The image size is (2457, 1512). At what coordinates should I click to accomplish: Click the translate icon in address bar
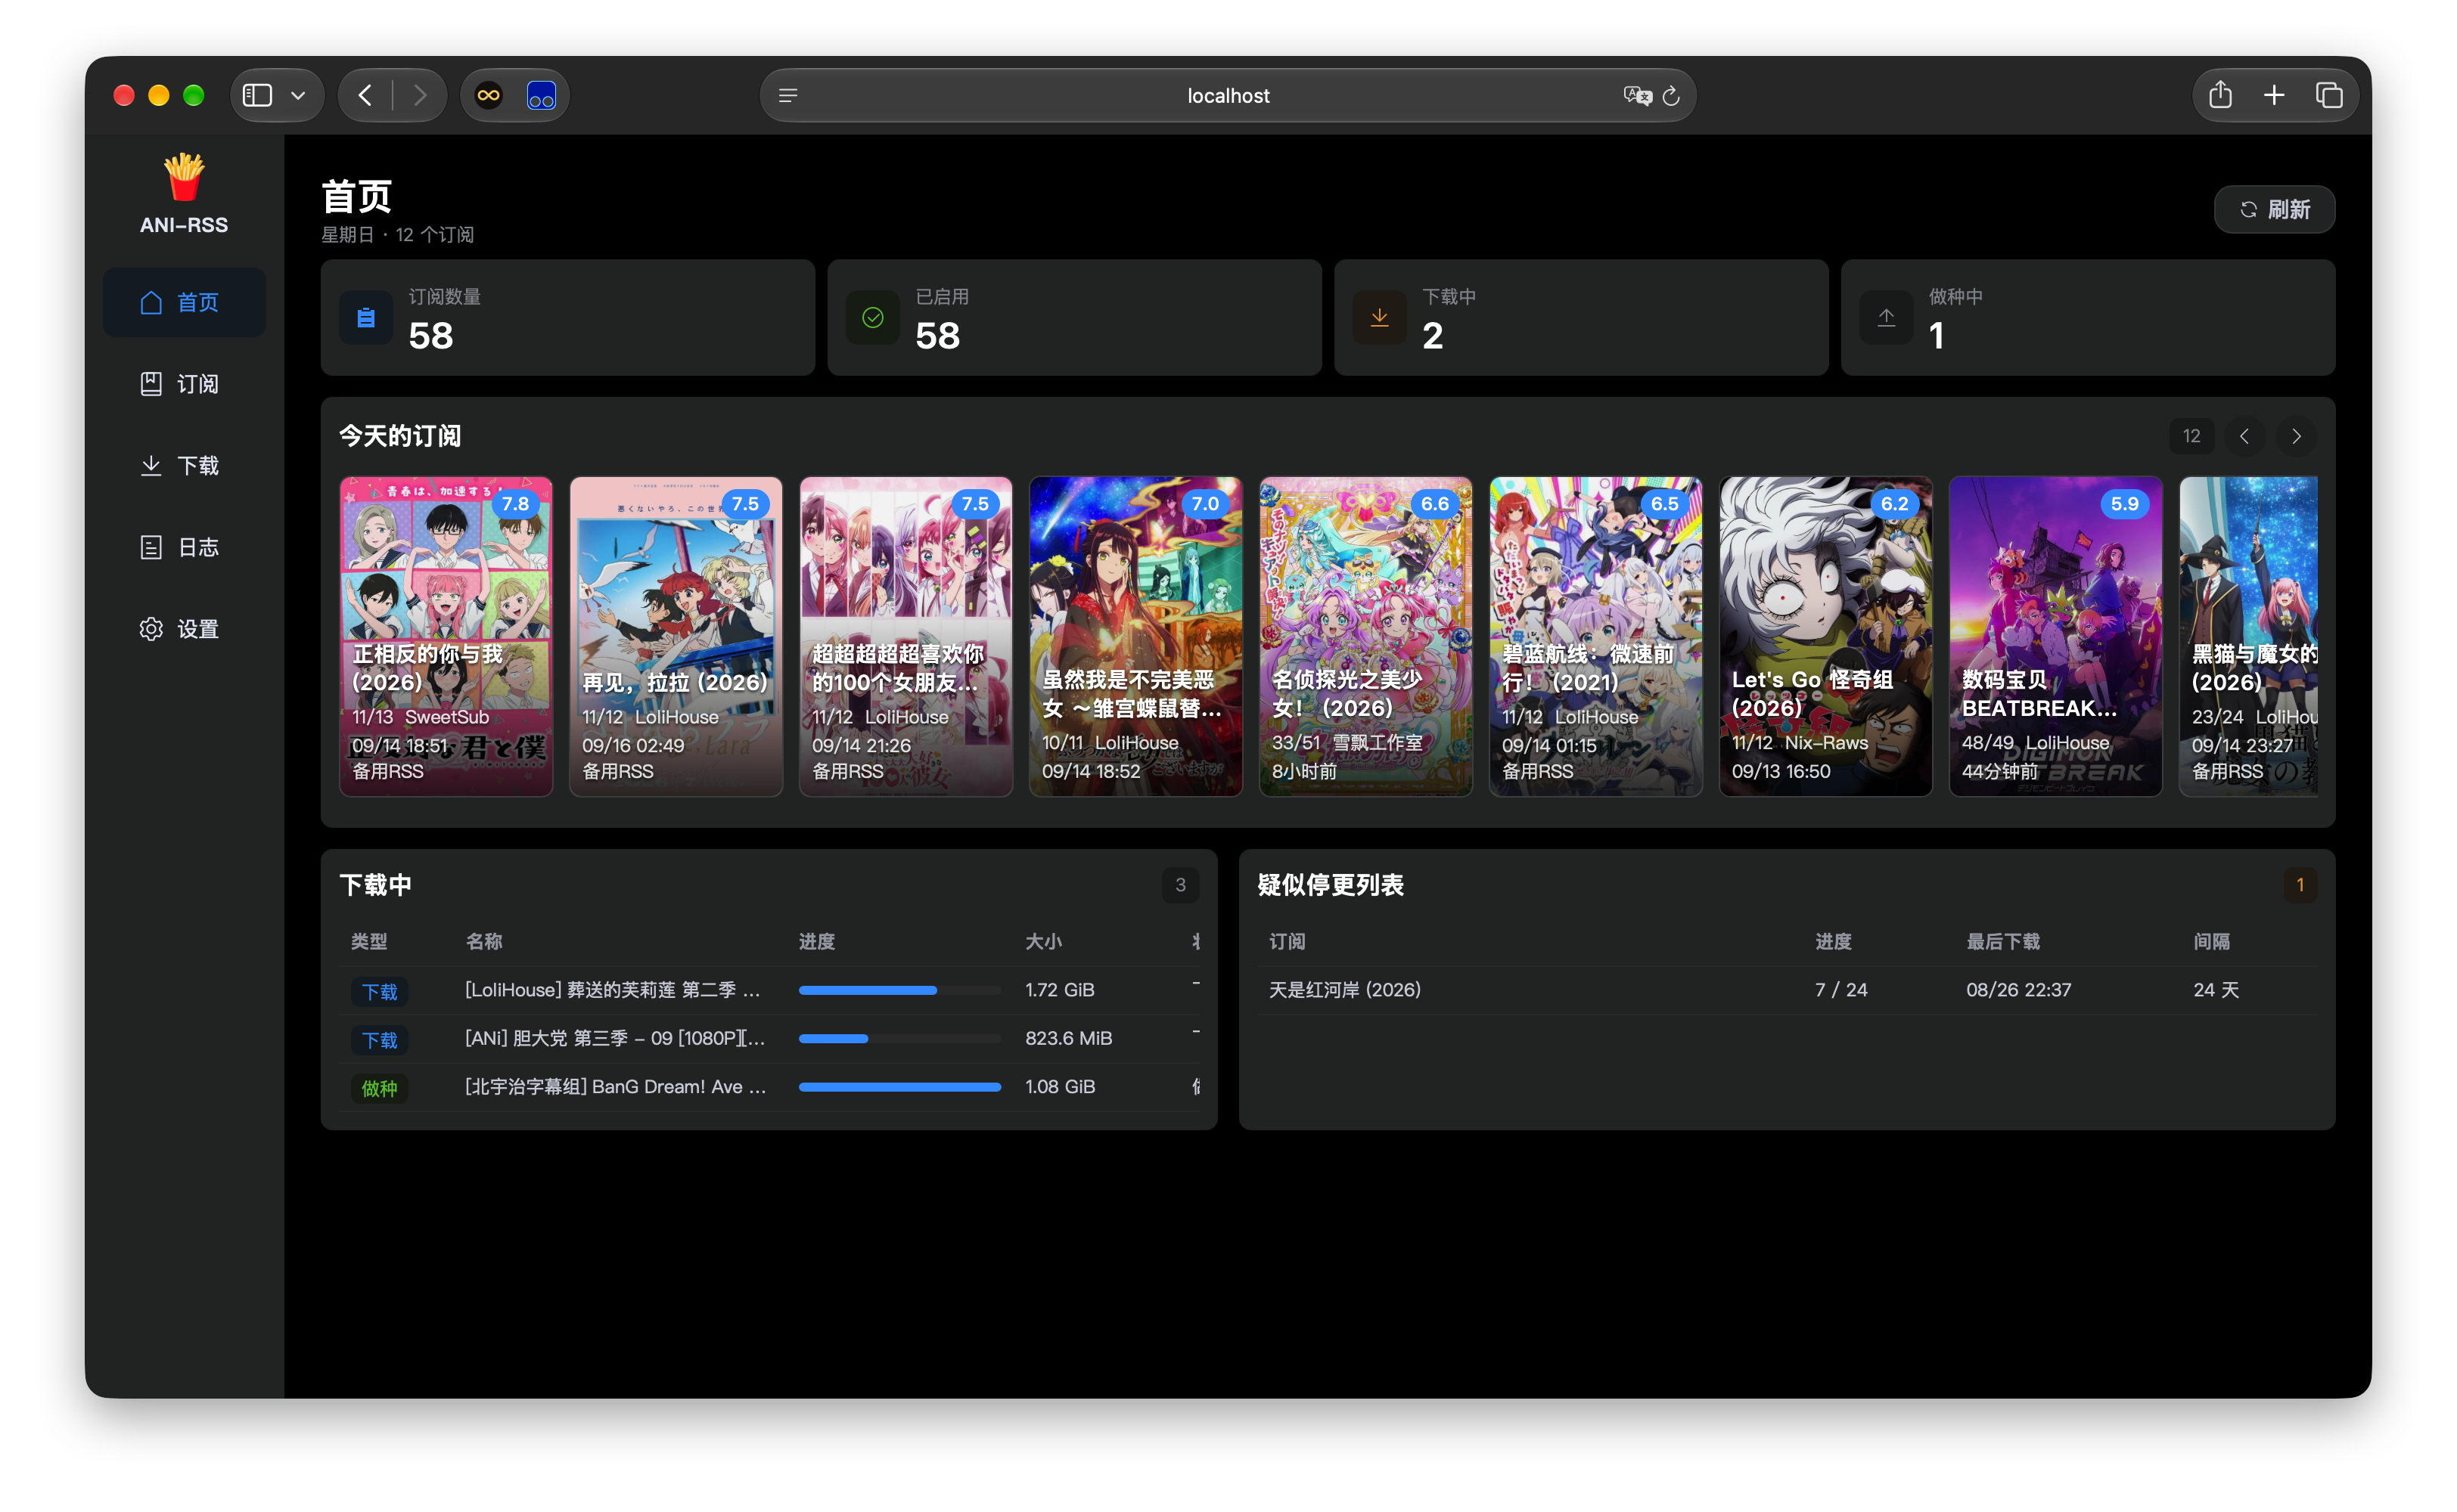[1637, 95]
